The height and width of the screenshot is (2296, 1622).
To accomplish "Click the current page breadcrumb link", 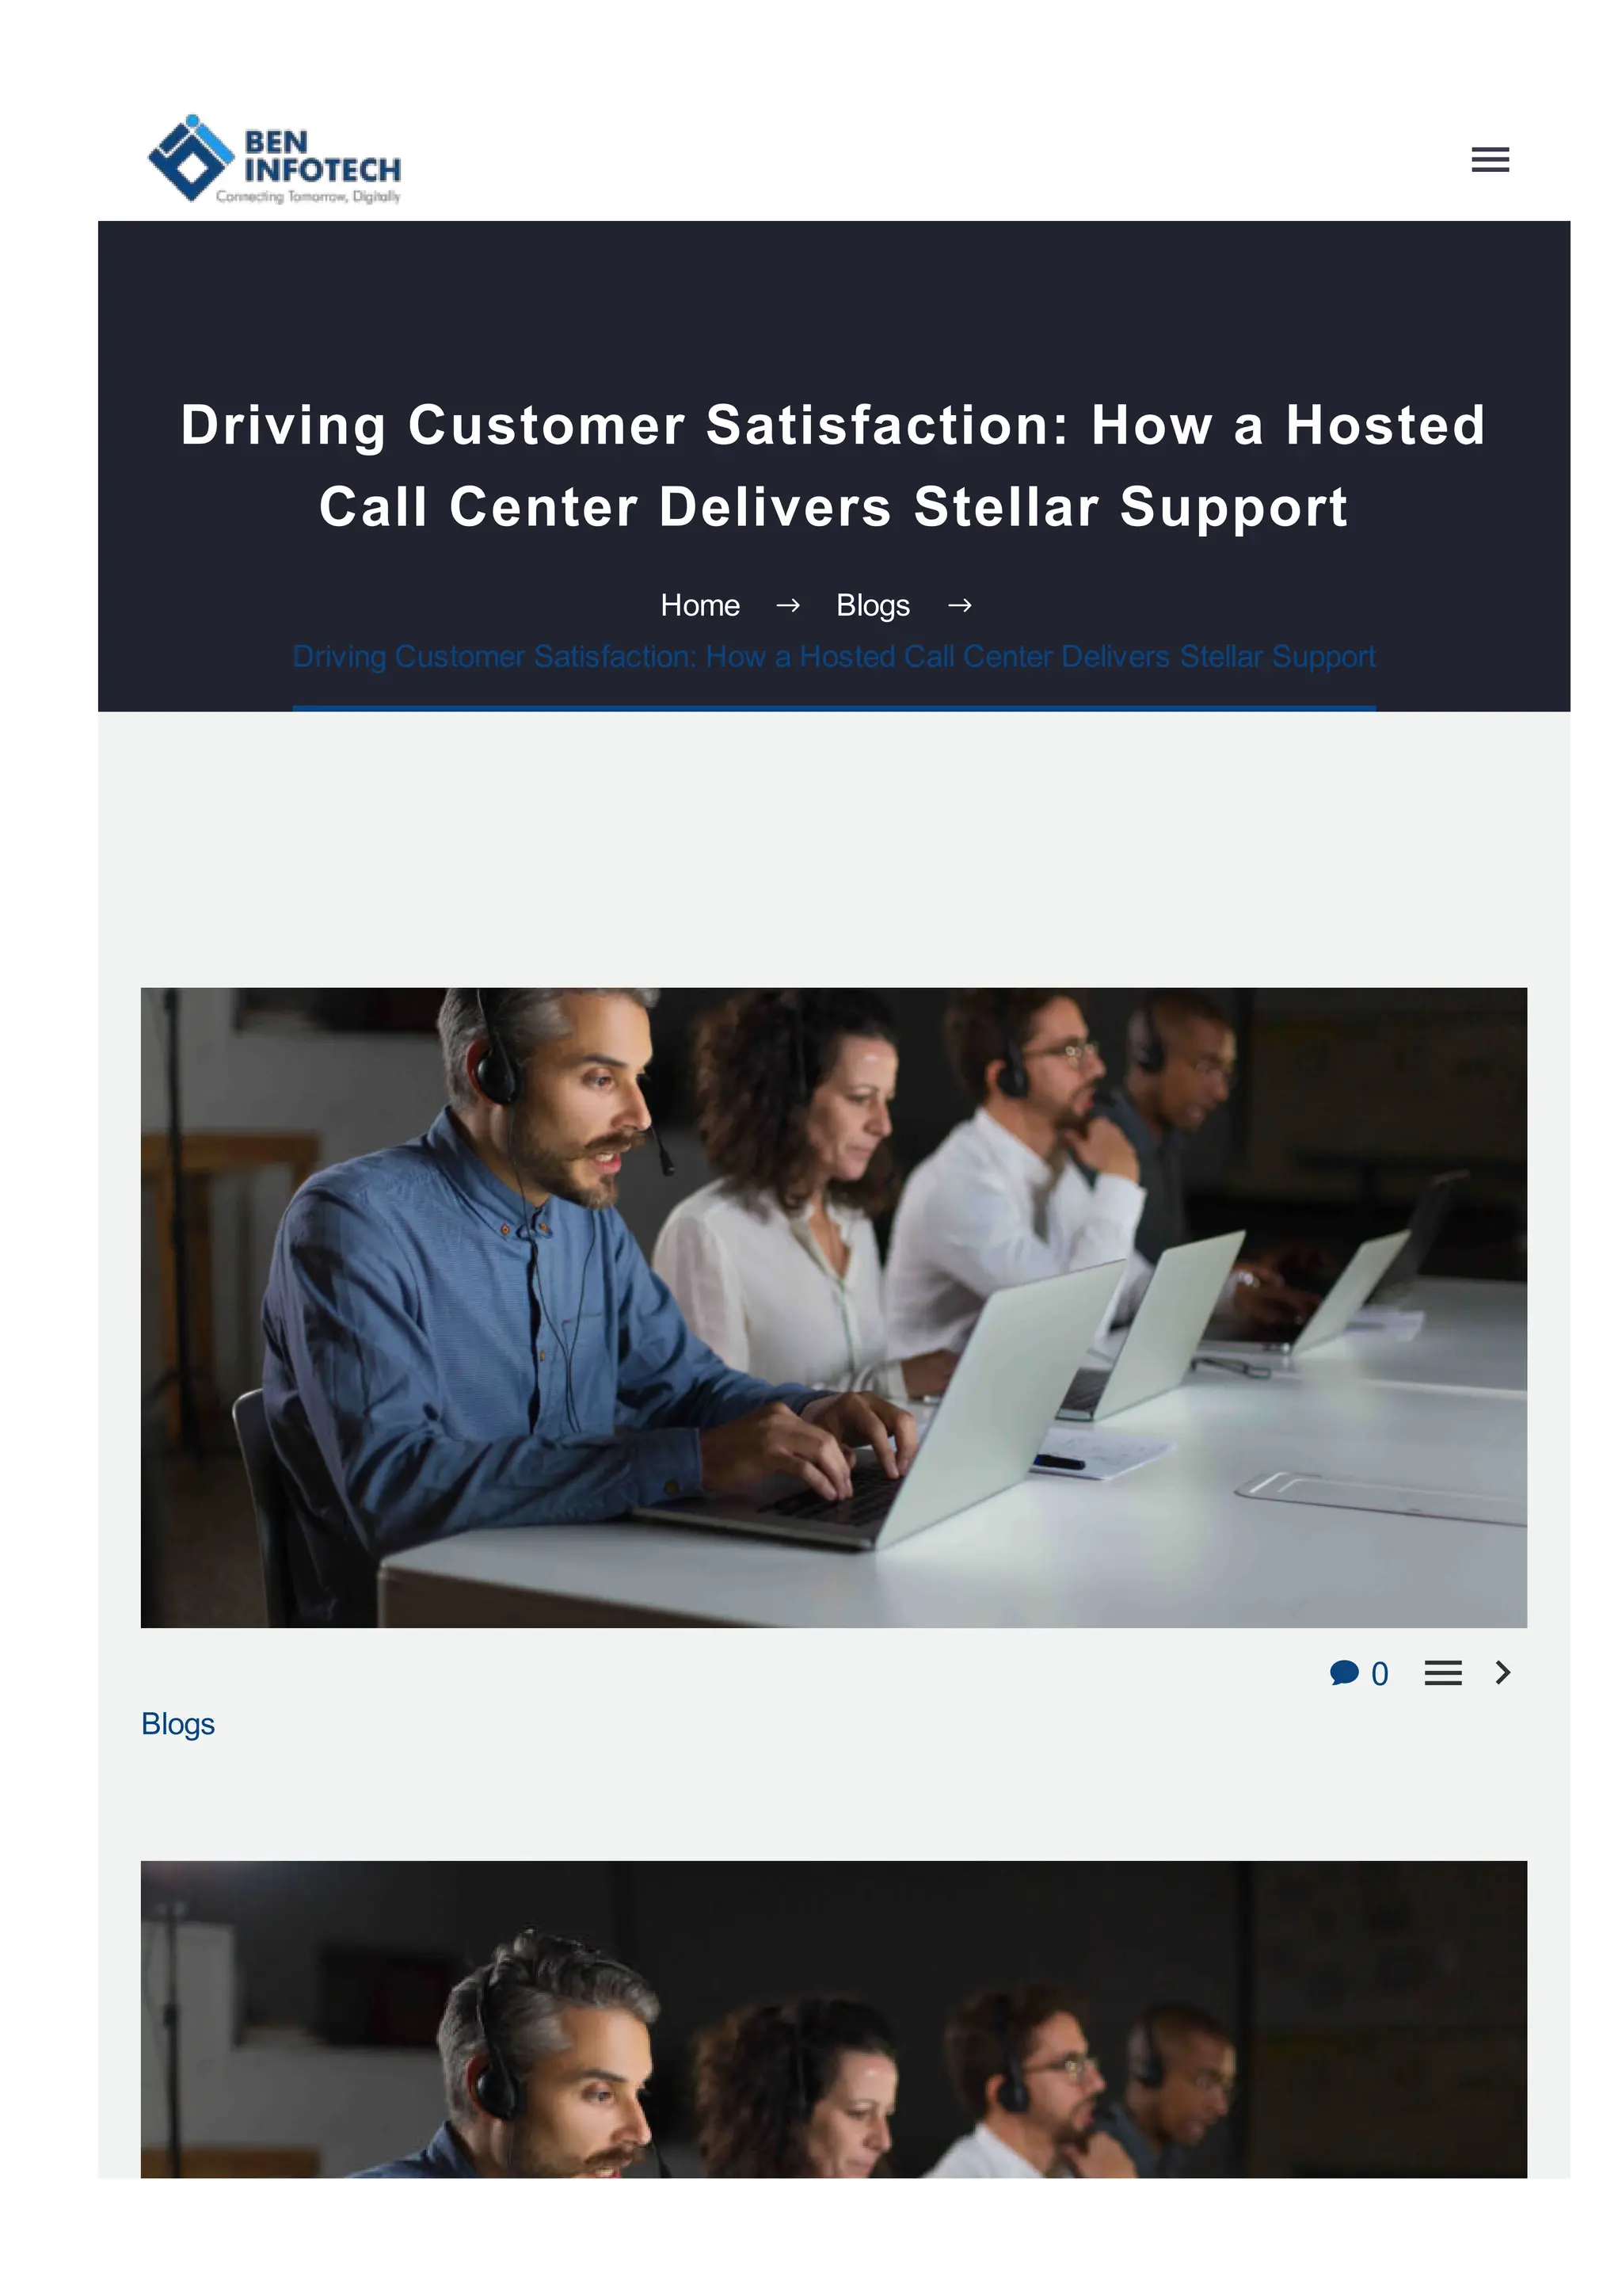I will pos(833,656).
